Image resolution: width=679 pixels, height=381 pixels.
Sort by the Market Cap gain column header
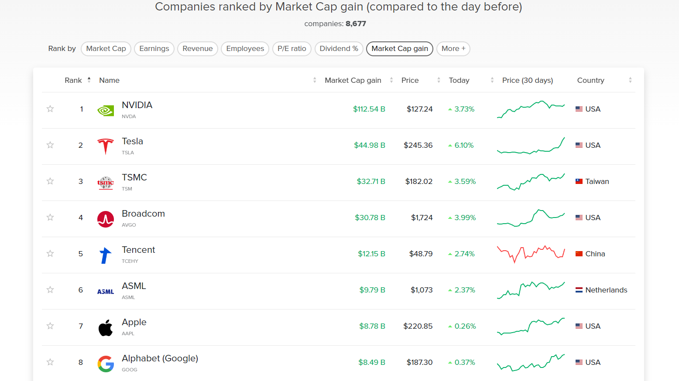(353, 80)
